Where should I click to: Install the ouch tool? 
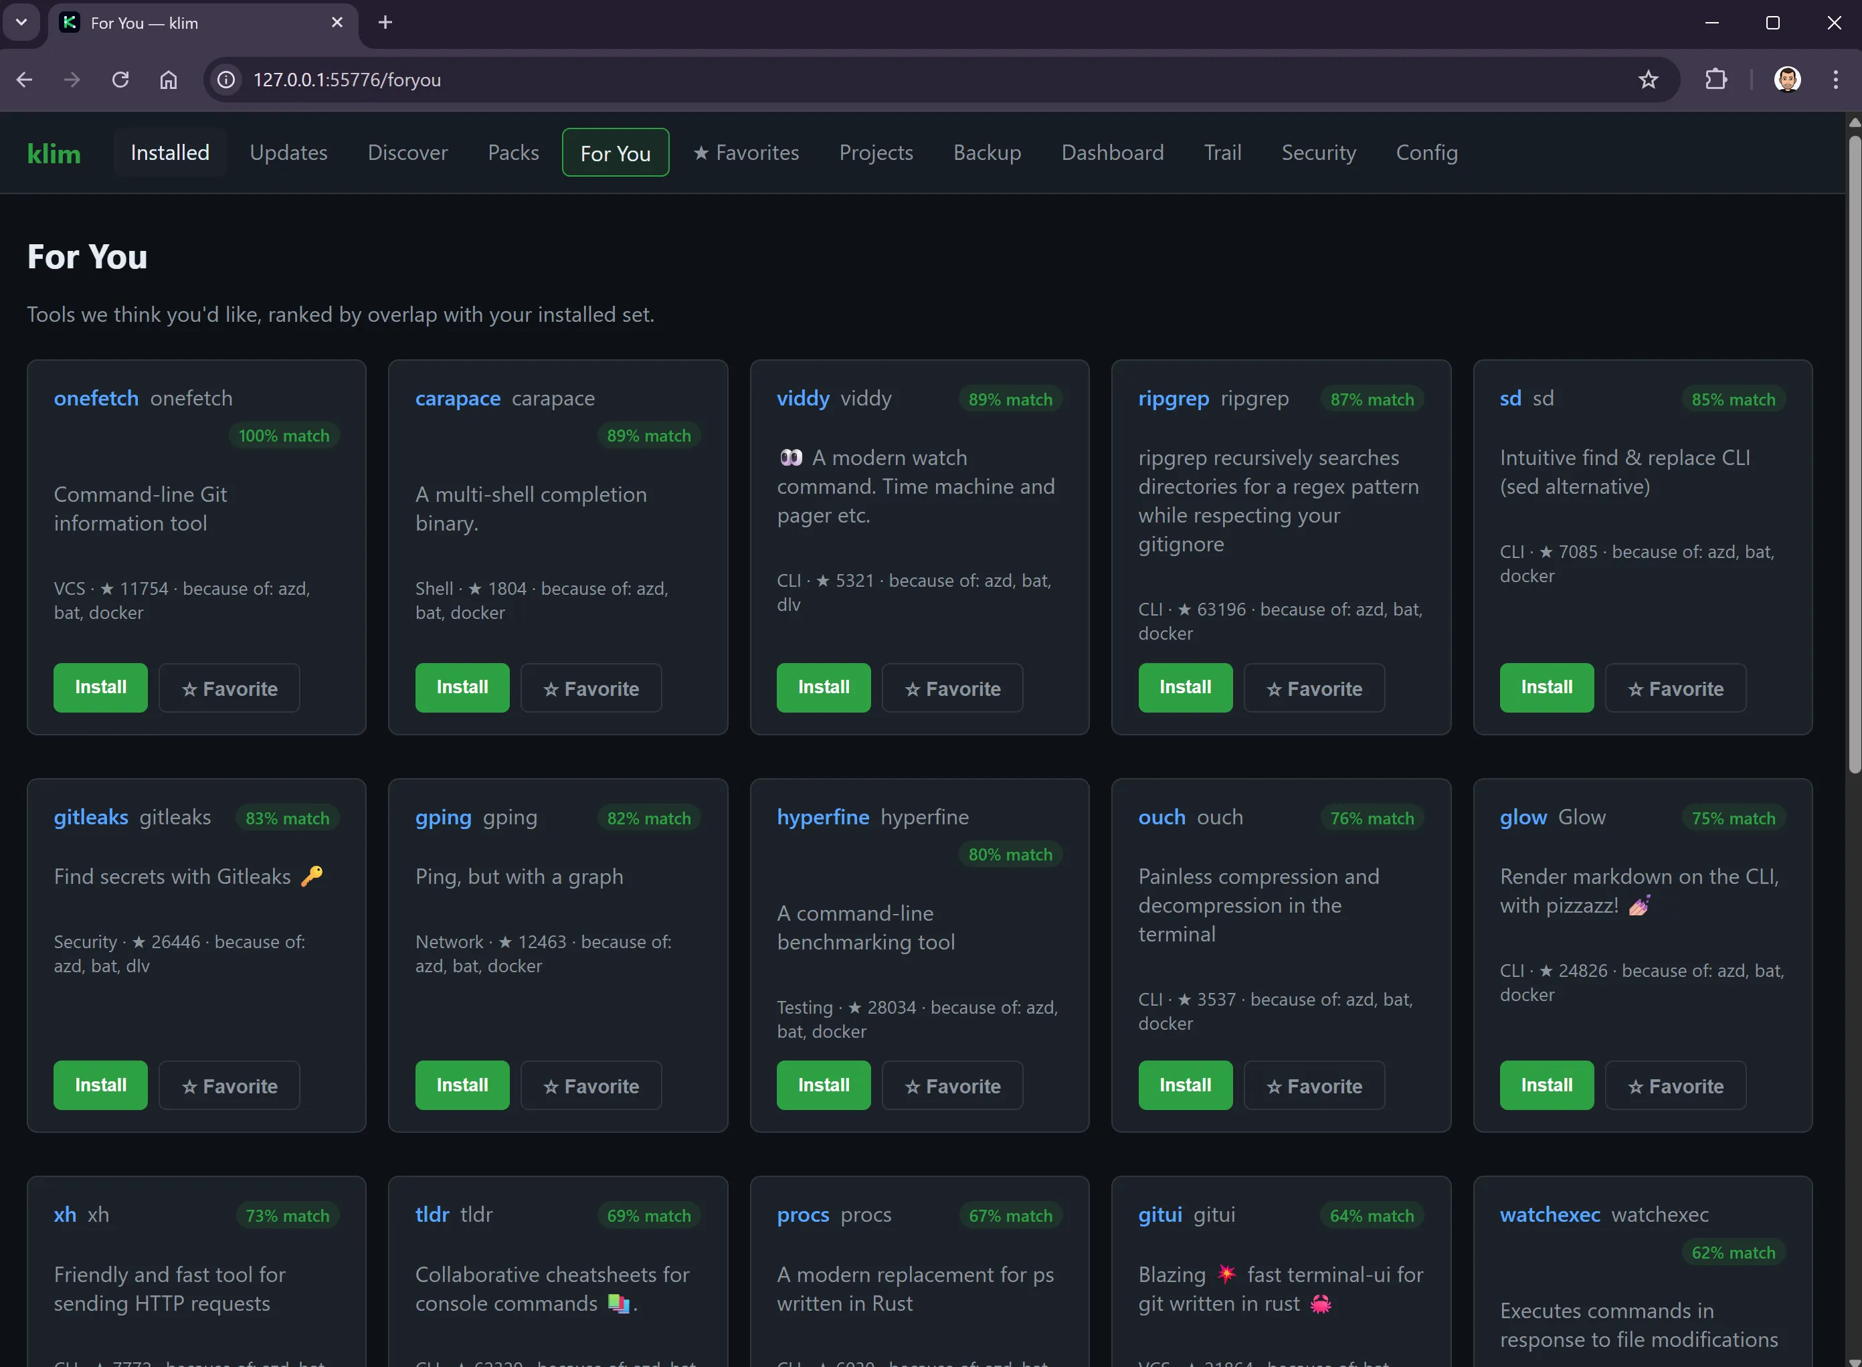1186,1085
